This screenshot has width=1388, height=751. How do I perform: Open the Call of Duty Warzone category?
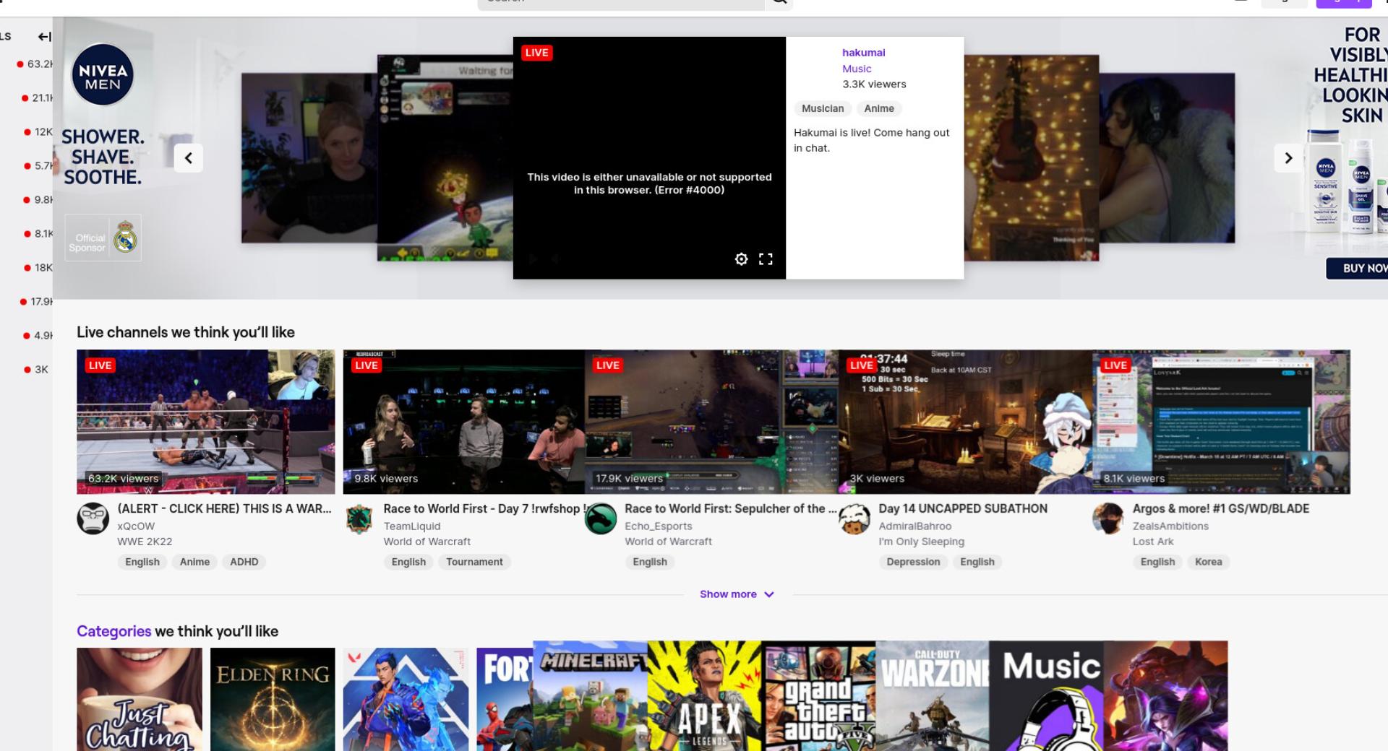[x=933, y=696]
